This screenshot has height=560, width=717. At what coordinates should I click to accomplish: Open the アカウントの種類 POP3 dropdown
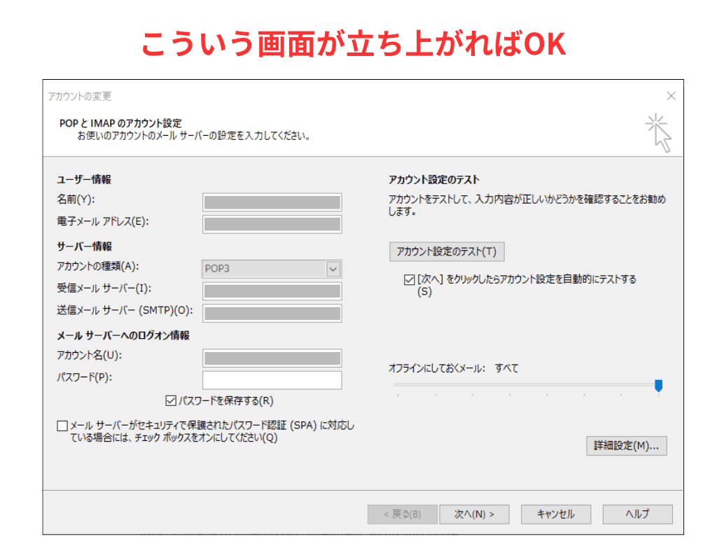[333, 269]
